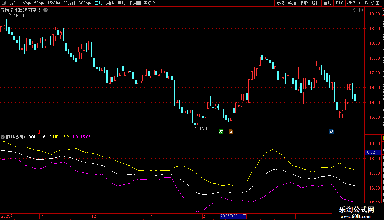Click the green 减 marker icon
The height and width of the screenshot is (220, 384).
click(221, 131)
